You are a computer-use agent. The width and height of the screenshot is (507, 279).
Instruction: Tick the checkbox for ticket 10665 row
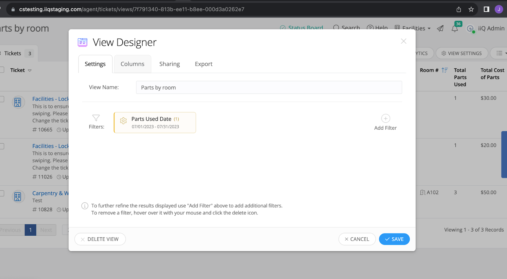tap(2, 99)
